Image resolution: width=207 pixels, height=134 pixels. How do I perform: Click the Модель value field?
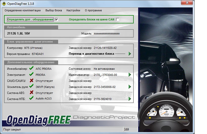107,34
